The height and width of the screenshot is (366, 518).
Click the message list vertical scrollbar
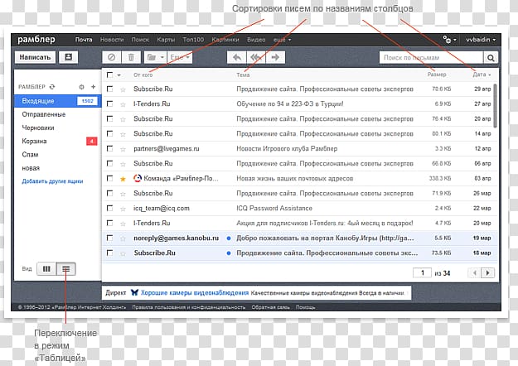tap(495, 106)
